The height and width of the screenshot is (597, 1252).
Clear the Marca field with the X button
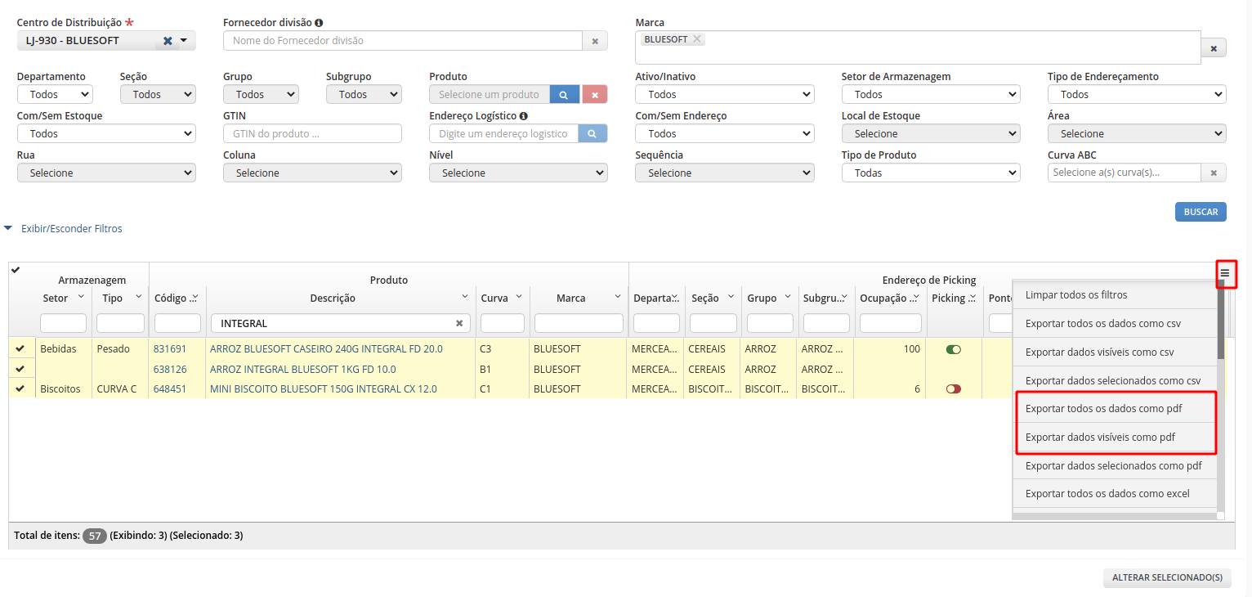(x=1214, y=49)
